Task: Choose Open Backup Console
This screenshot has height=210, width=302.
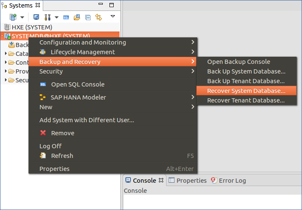Action: 246,62
